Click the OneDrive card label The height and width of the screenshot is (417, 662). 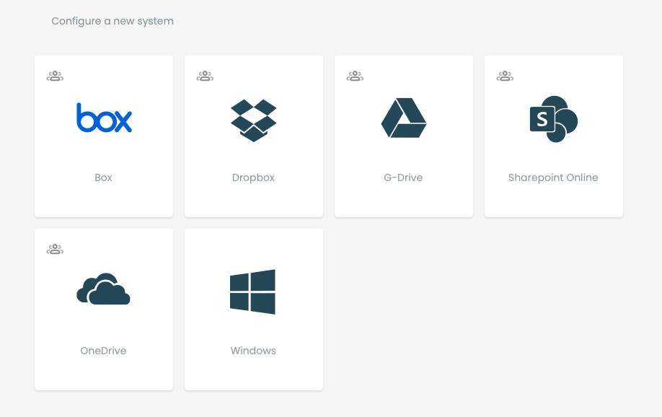tap(103, 351)
